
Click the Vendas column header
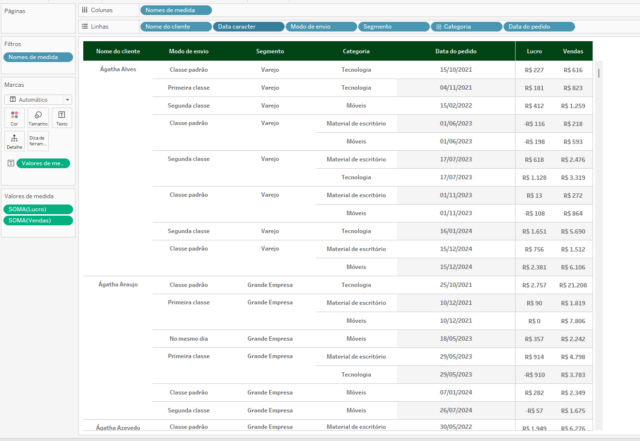pyautogui.click(x=573, y=51)
